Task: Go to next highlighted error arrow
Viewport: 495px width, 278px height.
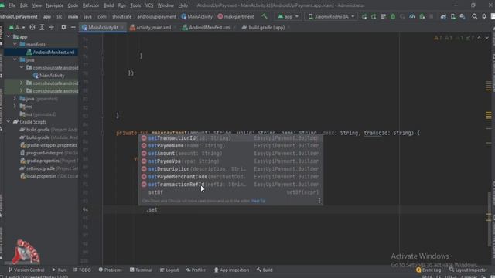Action: [486, 38]
